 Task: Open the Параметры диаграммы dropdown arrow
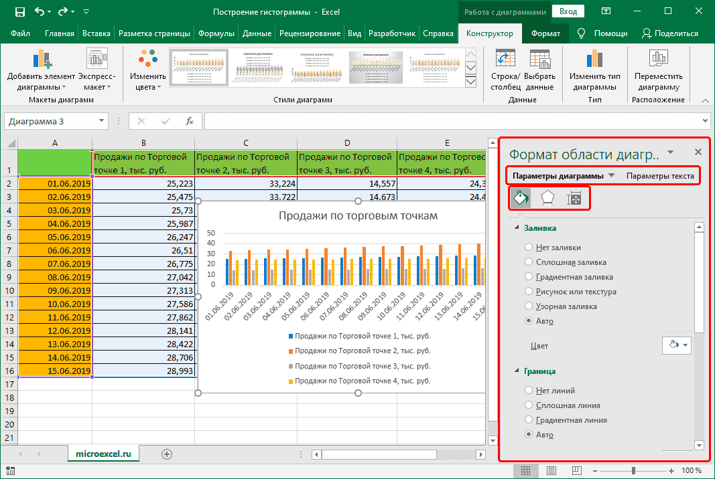[611, 176]
